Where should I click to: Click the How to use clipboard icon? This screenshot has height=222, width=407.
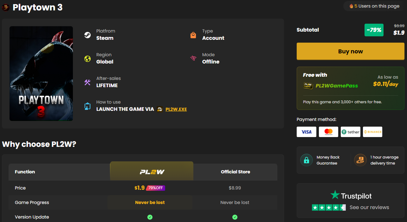[x=87, y=106]
